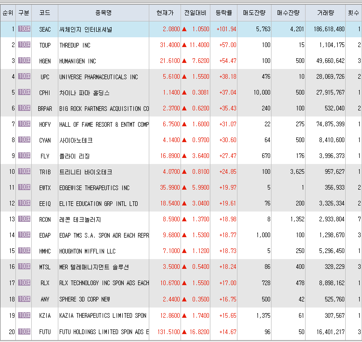Click the 100% badge in BRPAR row

(x=24, y=108)
